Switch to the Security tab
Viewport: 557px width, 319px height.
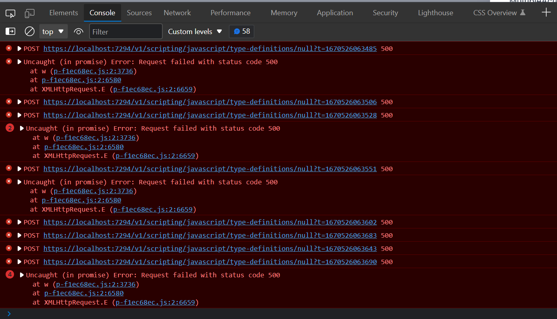[385, 13]
